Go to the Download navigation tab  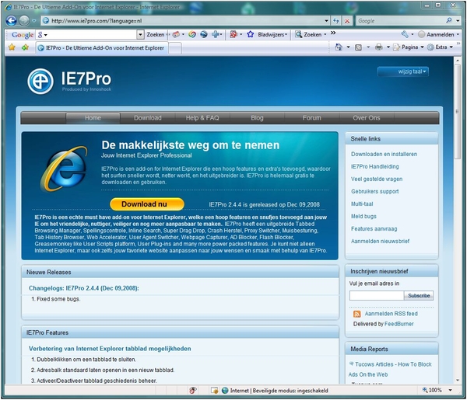click(148, 118)
